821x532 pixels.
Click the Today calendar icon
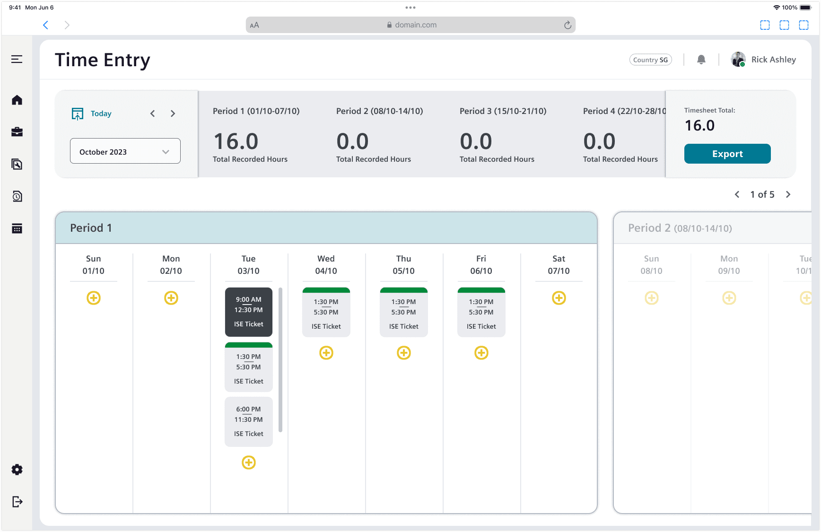click(x=78, y=114)
